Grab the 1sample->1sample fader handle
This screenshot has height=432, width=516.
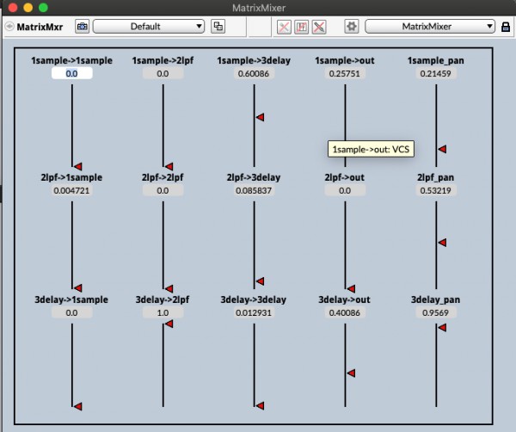tap(78, 166)
